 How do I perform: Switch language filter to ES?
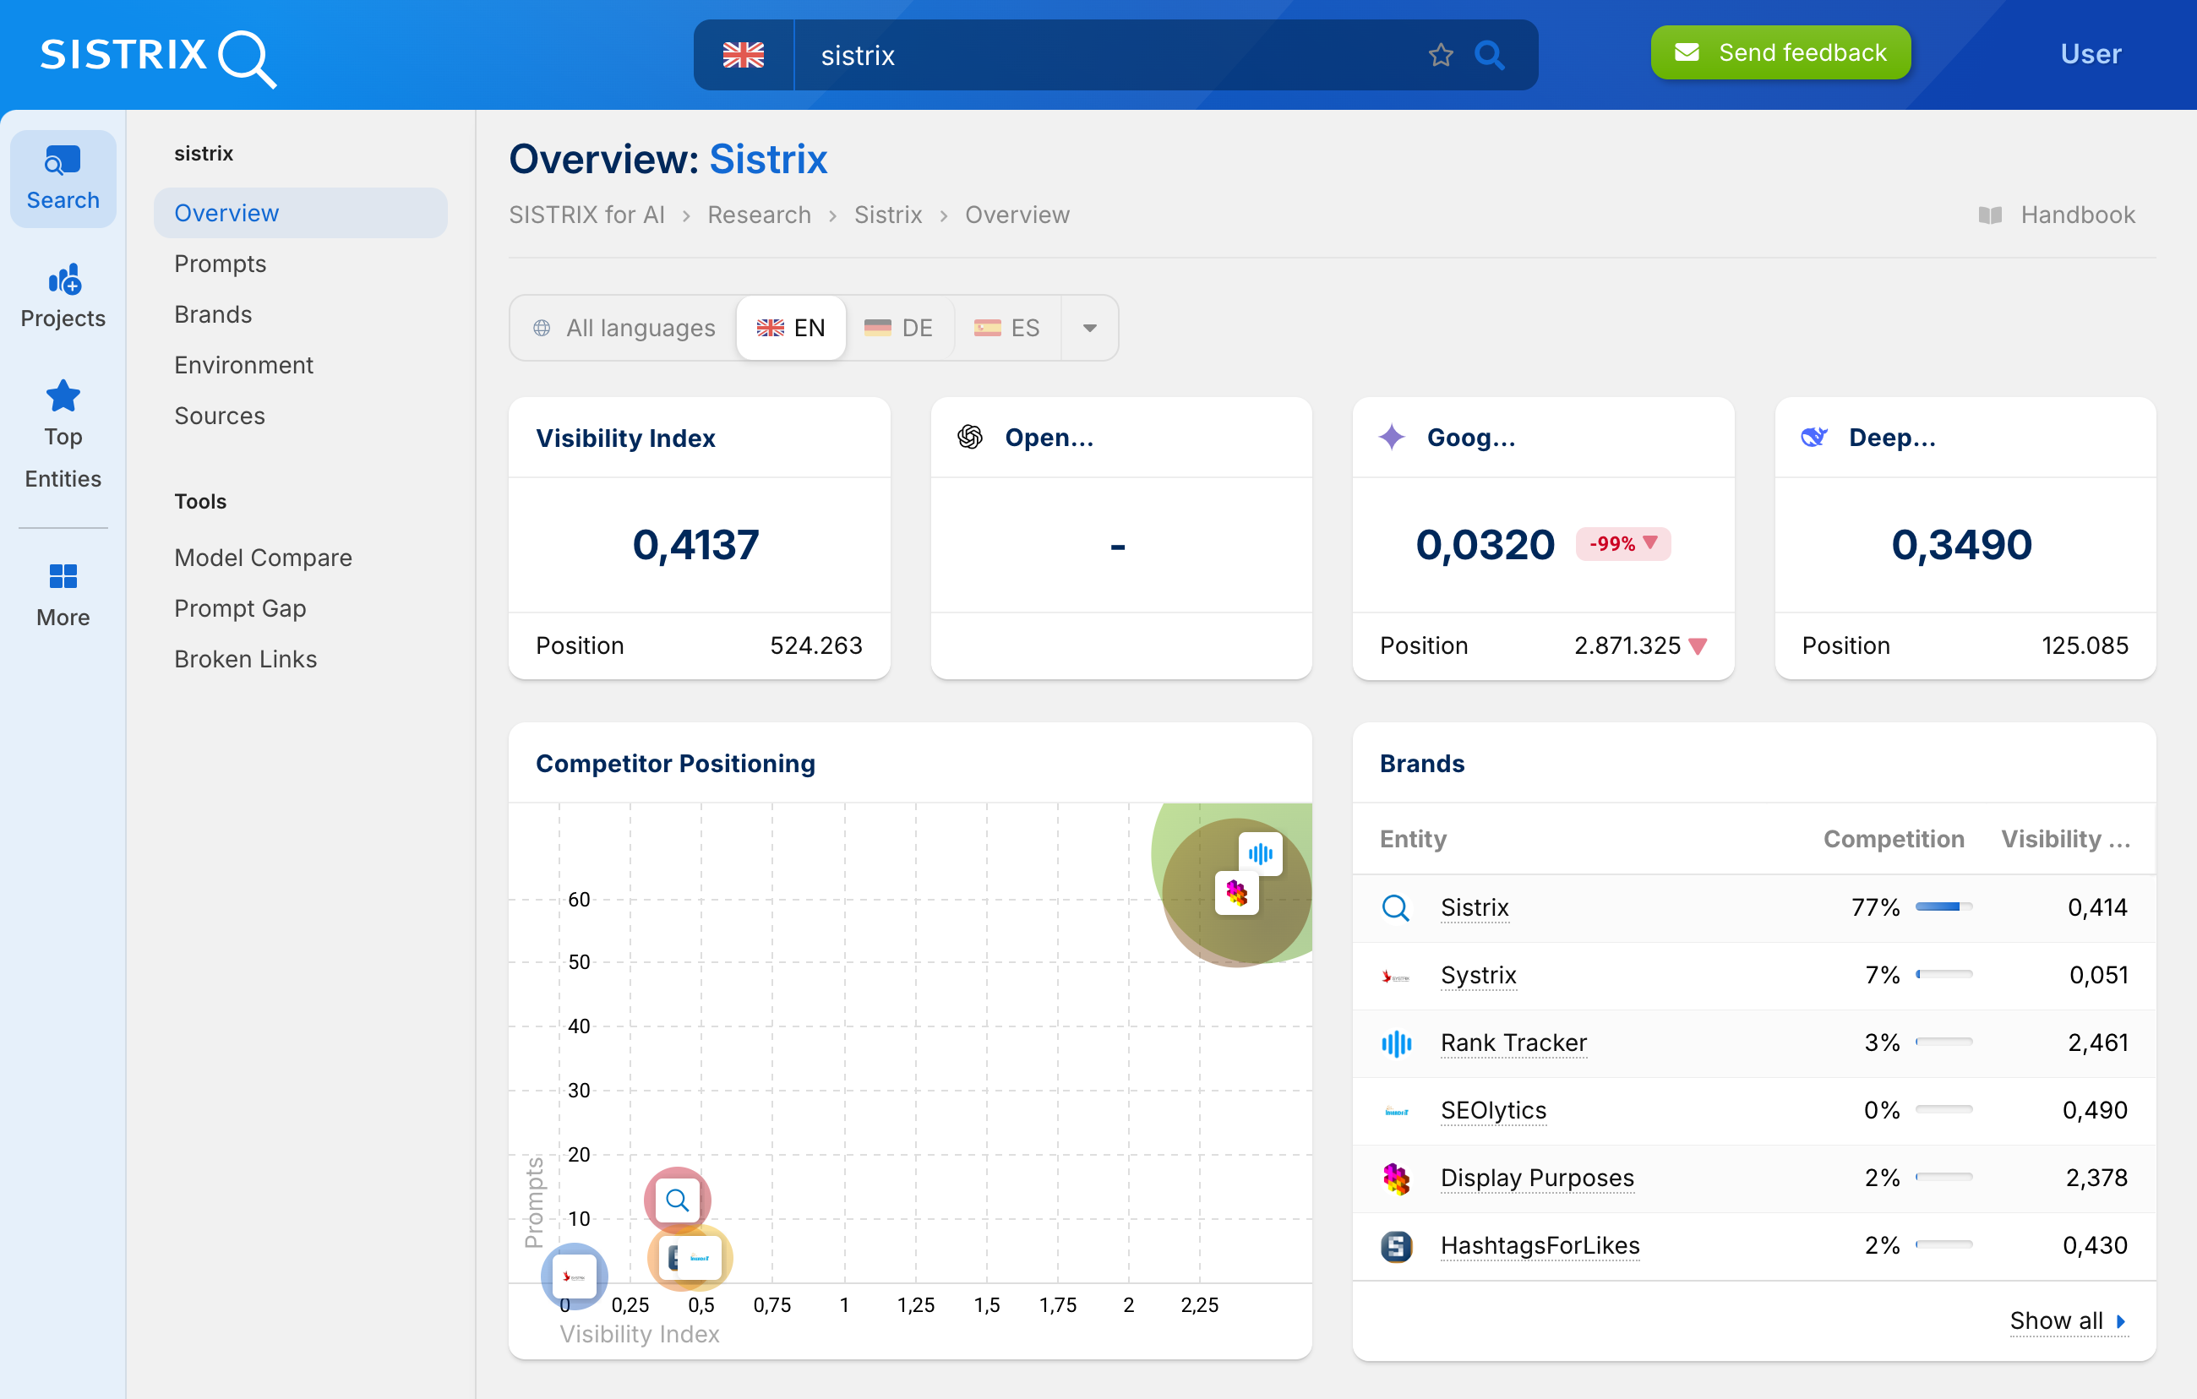pyautogui.click(x=1007, y=329)
